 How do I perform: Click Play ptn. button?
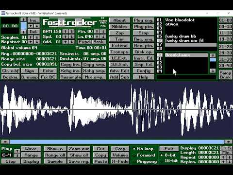tap(144, 27)
